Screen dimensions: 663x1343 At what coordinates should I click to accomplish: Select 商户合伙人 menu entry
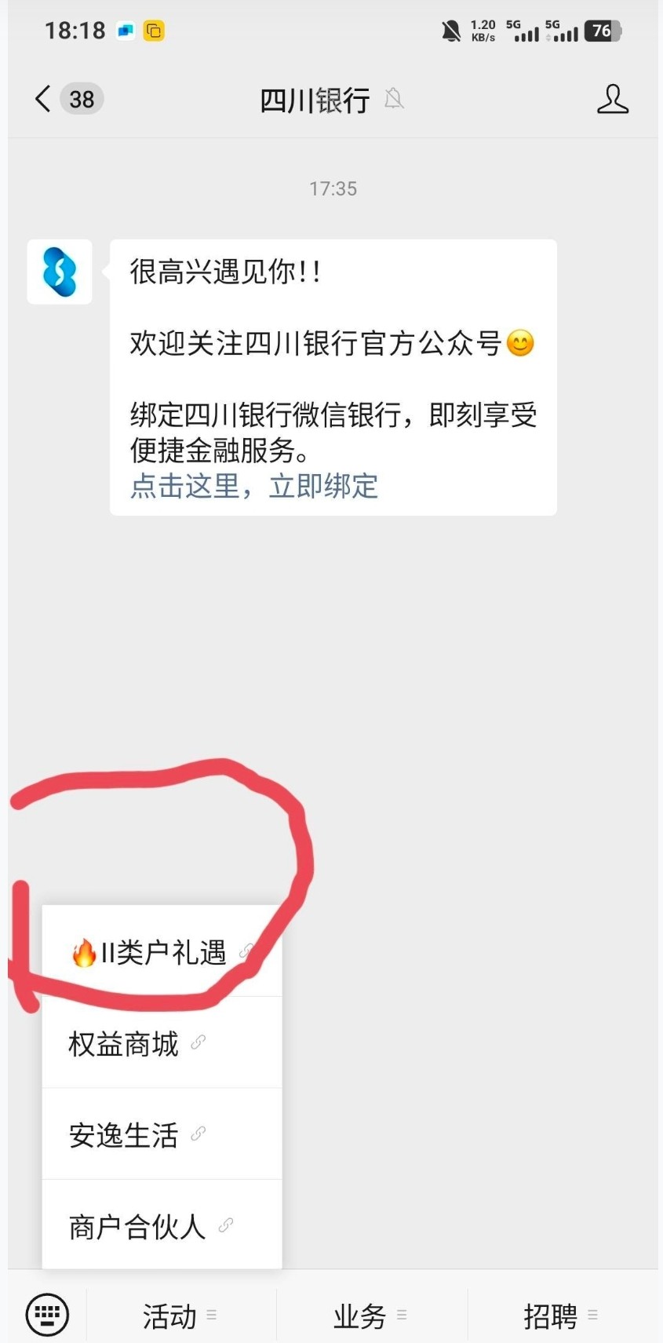162,1224
